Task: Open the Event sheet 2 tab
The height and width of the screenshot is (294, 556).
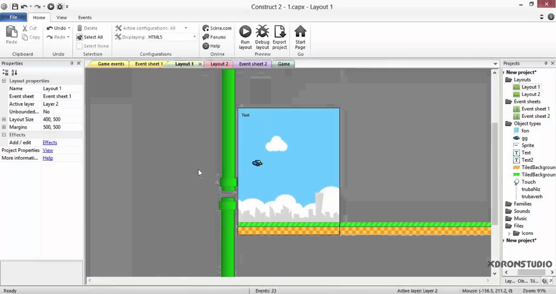Action: pyautogui.click(x=253, y=64)
